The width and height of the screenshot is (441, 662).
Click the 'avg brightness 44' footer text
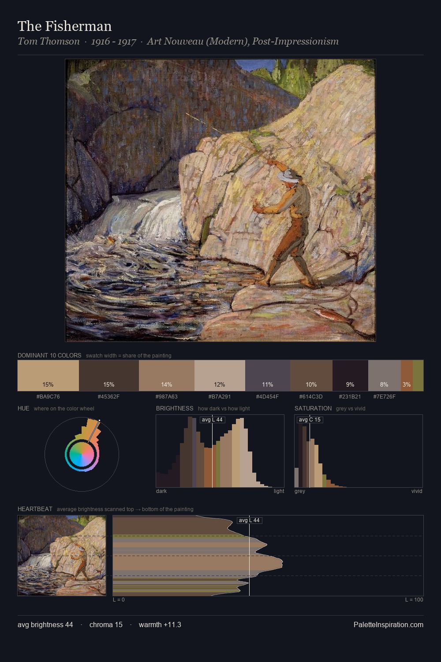click(x=45, y=624)
